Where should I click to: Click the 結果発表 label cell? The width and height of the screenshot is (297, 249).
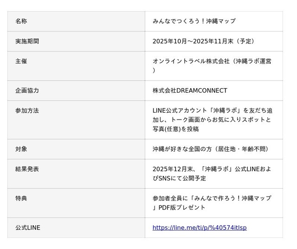click(27, 169)
